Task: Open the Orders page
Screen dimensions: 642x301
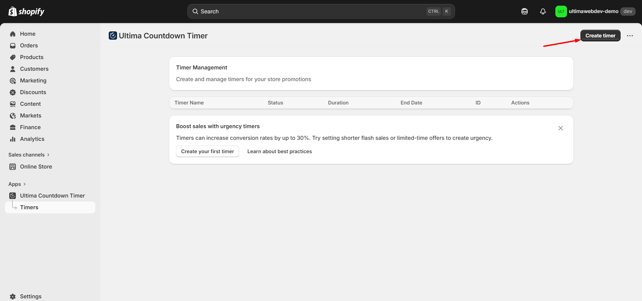Action: (x=50, y=45)
